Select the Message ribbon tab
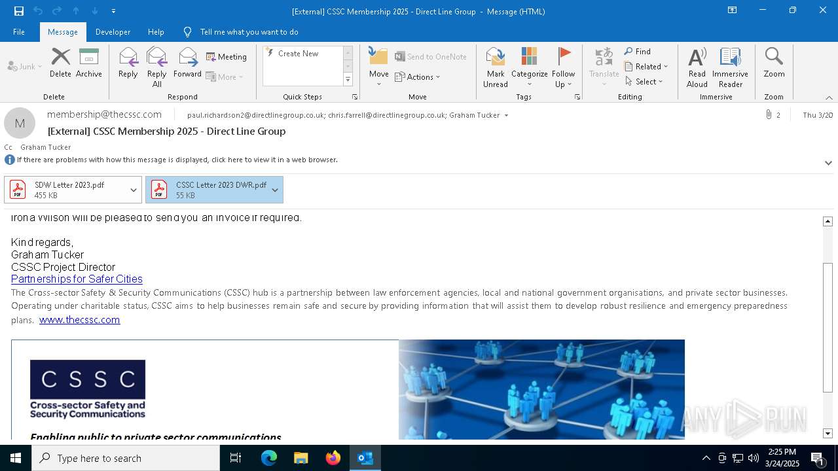The width and height of the screenshot is (838, 471). coord(63,32)
